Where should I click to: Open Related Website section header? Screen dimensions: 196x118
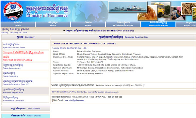pos(25,116)
